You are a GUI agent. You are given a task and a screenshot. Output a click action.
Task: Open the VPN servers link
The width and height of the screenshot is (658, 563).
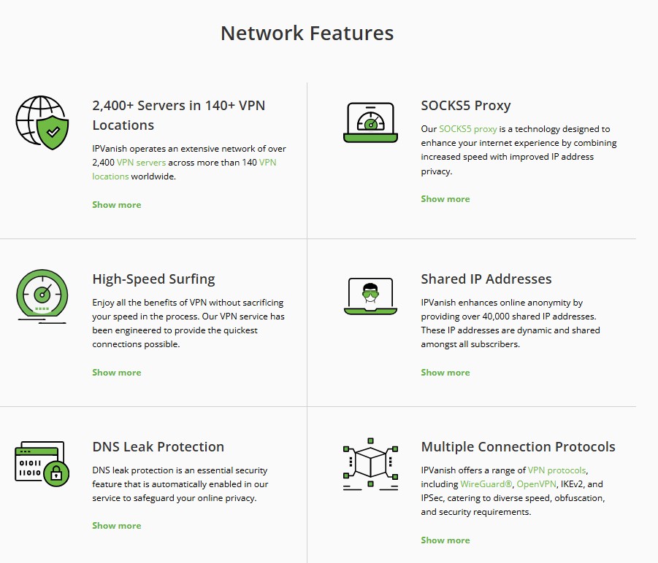coord(142,162)
